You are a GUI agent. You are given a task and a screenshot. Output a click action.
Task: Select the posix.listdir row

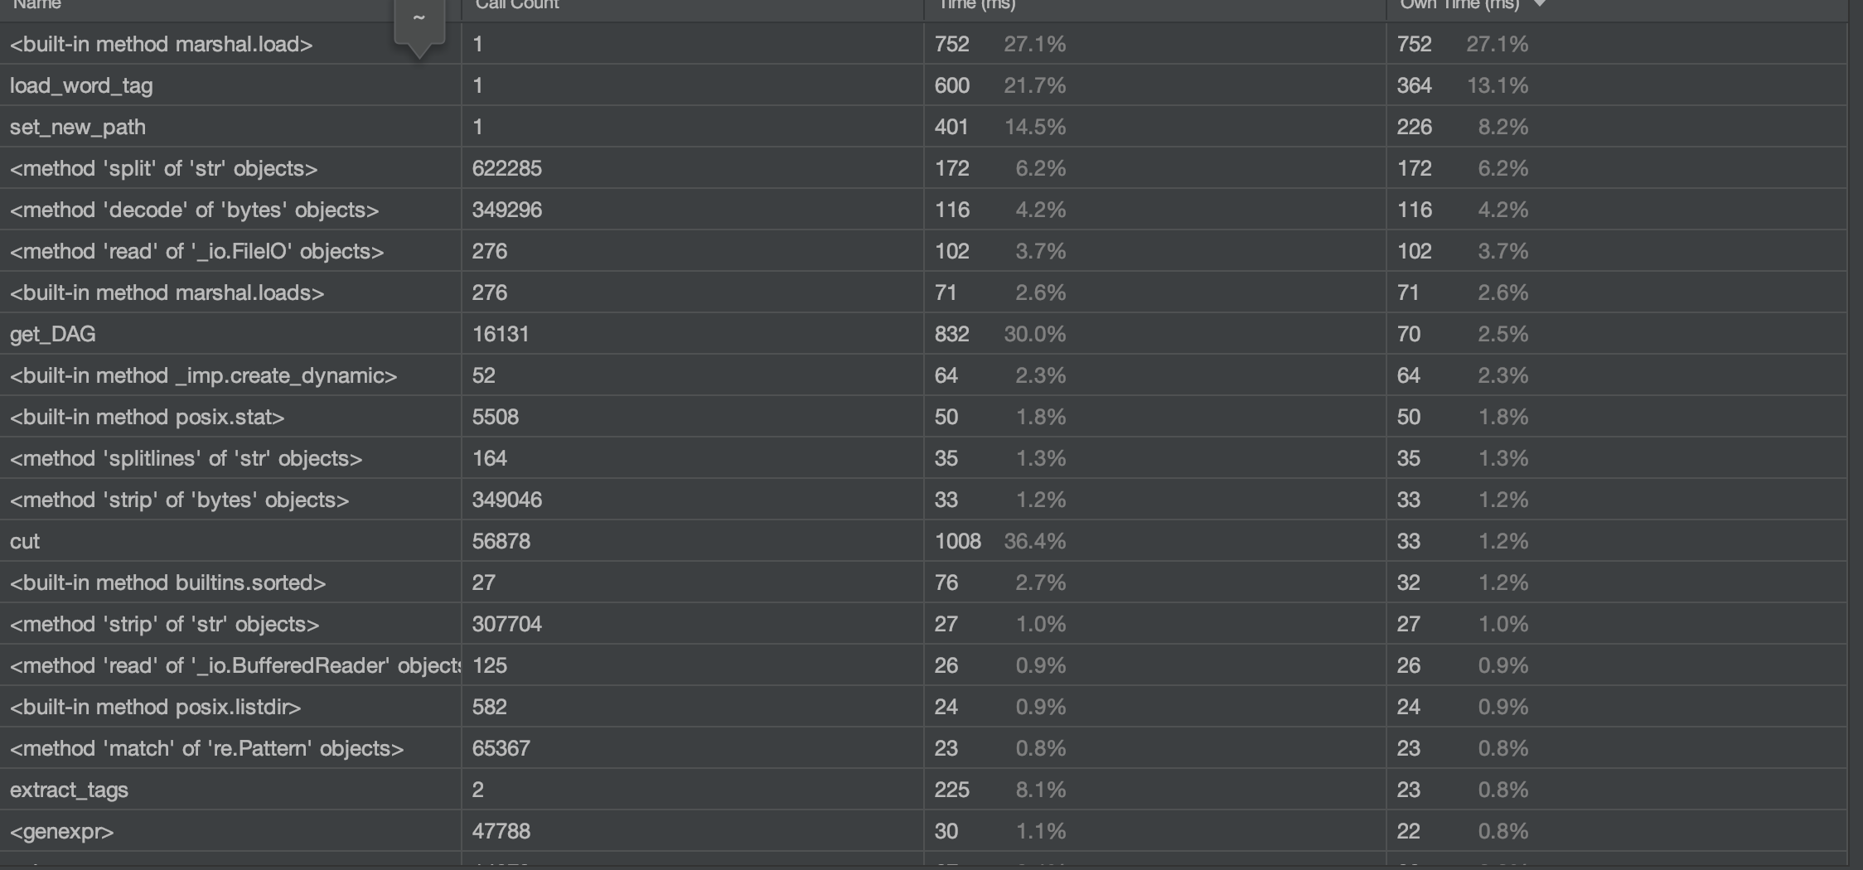click(x=923, y=707)
